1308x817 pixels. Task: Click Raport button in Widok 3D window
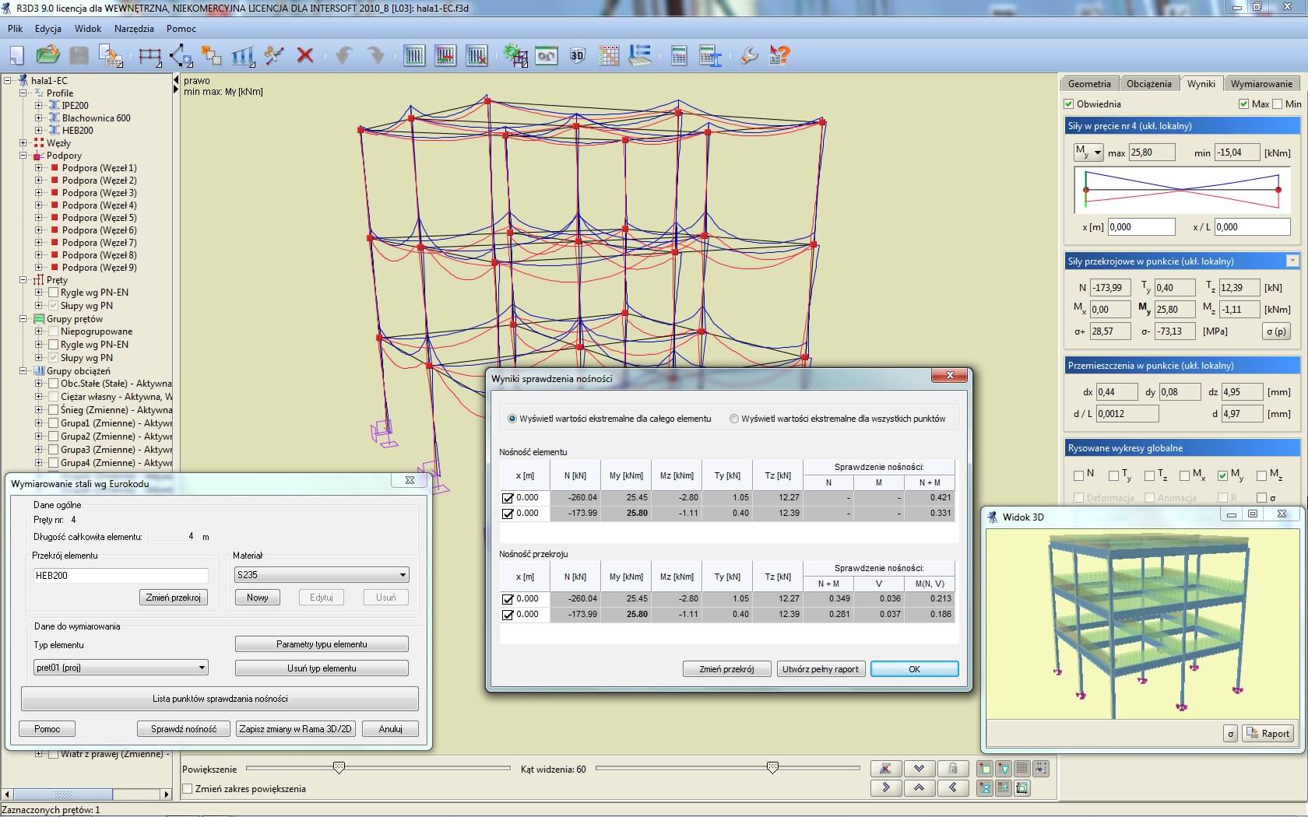1268,733
